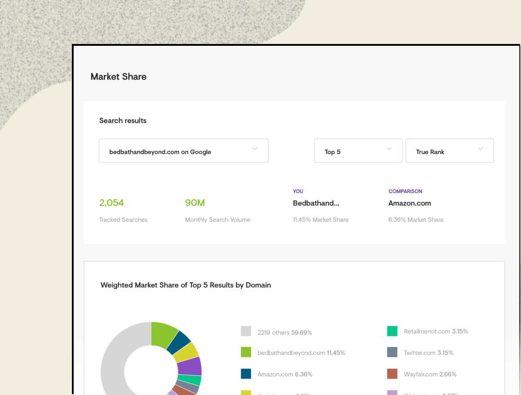The image size is (521, 395).
Task: Click the Search results label
Action: pos(123,120)
